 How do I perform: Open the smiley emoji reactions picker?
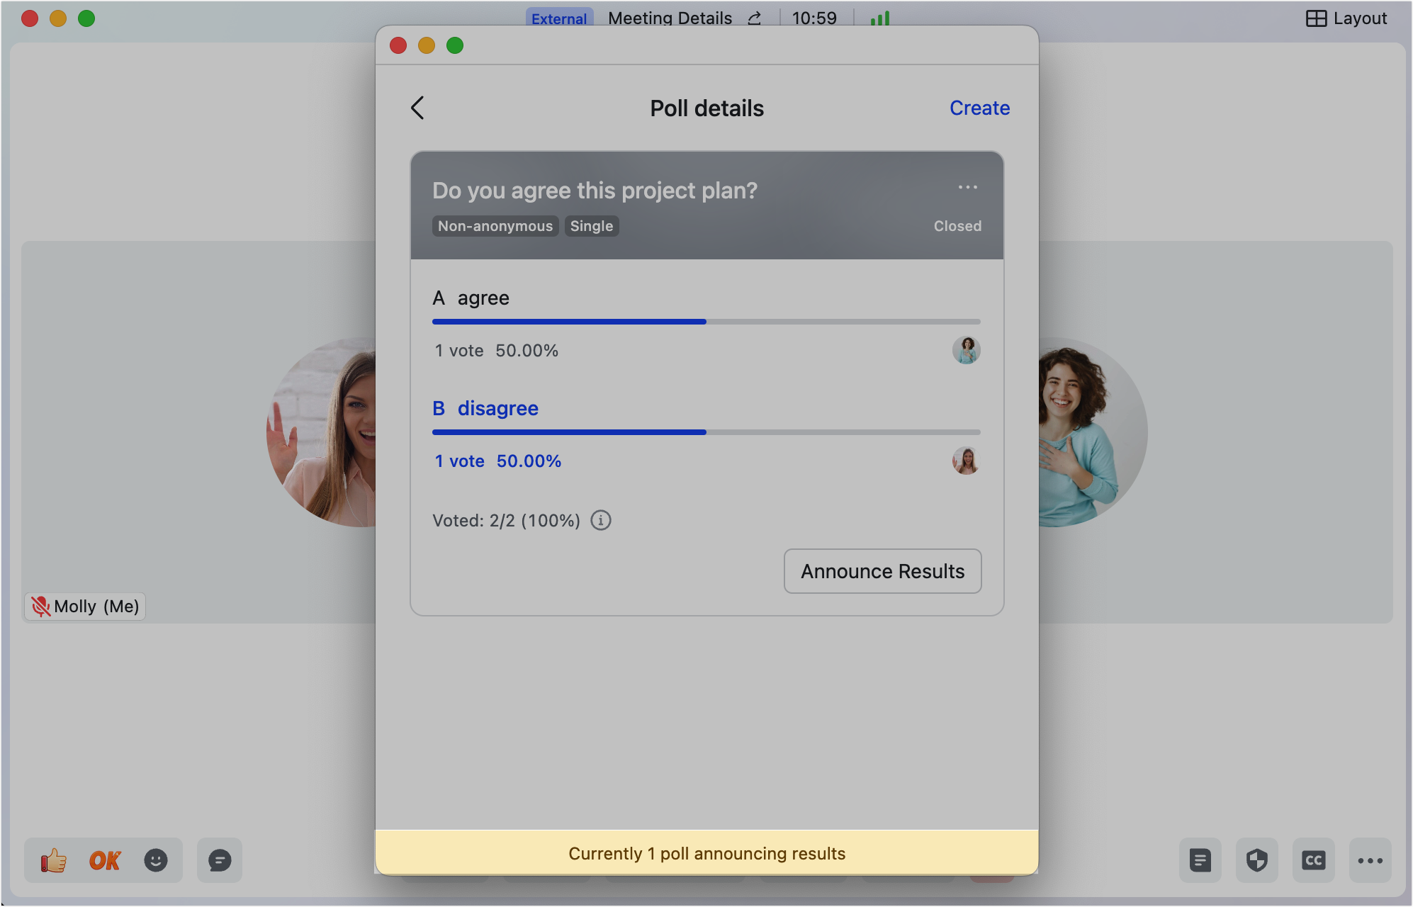click(156, 861)
